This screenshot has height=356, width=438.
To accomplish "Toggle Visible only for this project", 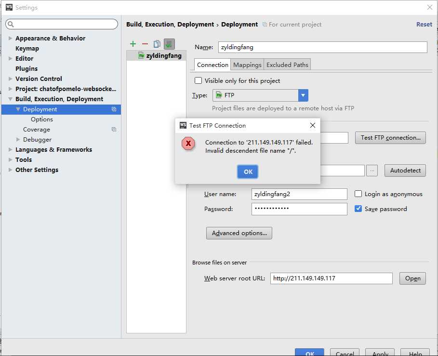I will pos(198,81).
